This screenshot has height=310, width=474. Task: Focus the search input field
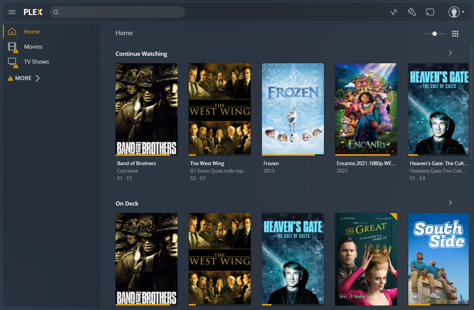click(117, 12)
